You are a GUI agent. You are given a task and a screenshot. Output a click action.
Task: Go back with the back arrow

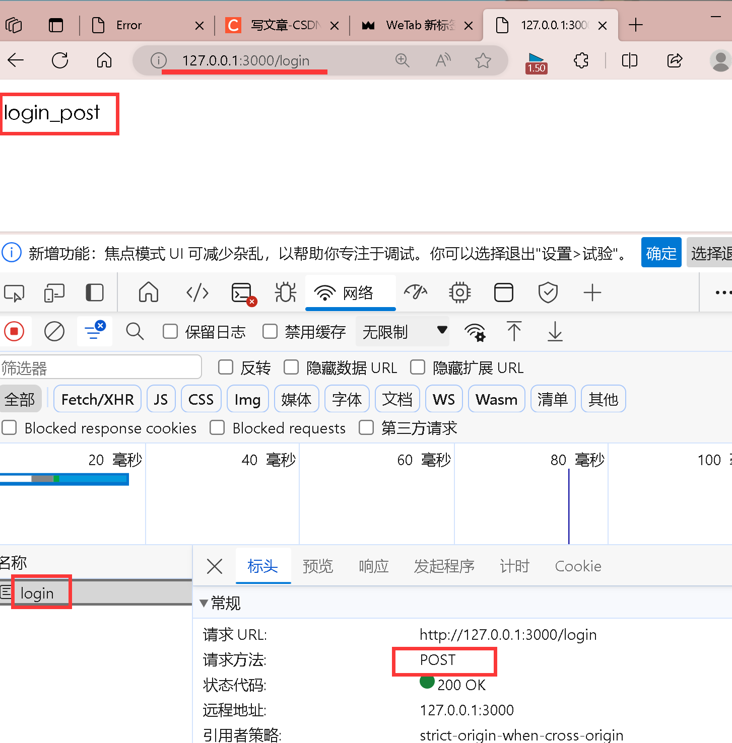click(16, 60)
